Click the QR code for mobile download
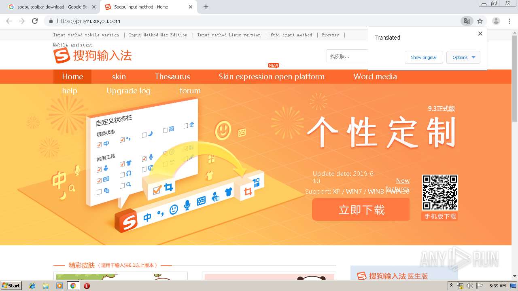Screen dimensions: 518x291 tap(440, 192)
